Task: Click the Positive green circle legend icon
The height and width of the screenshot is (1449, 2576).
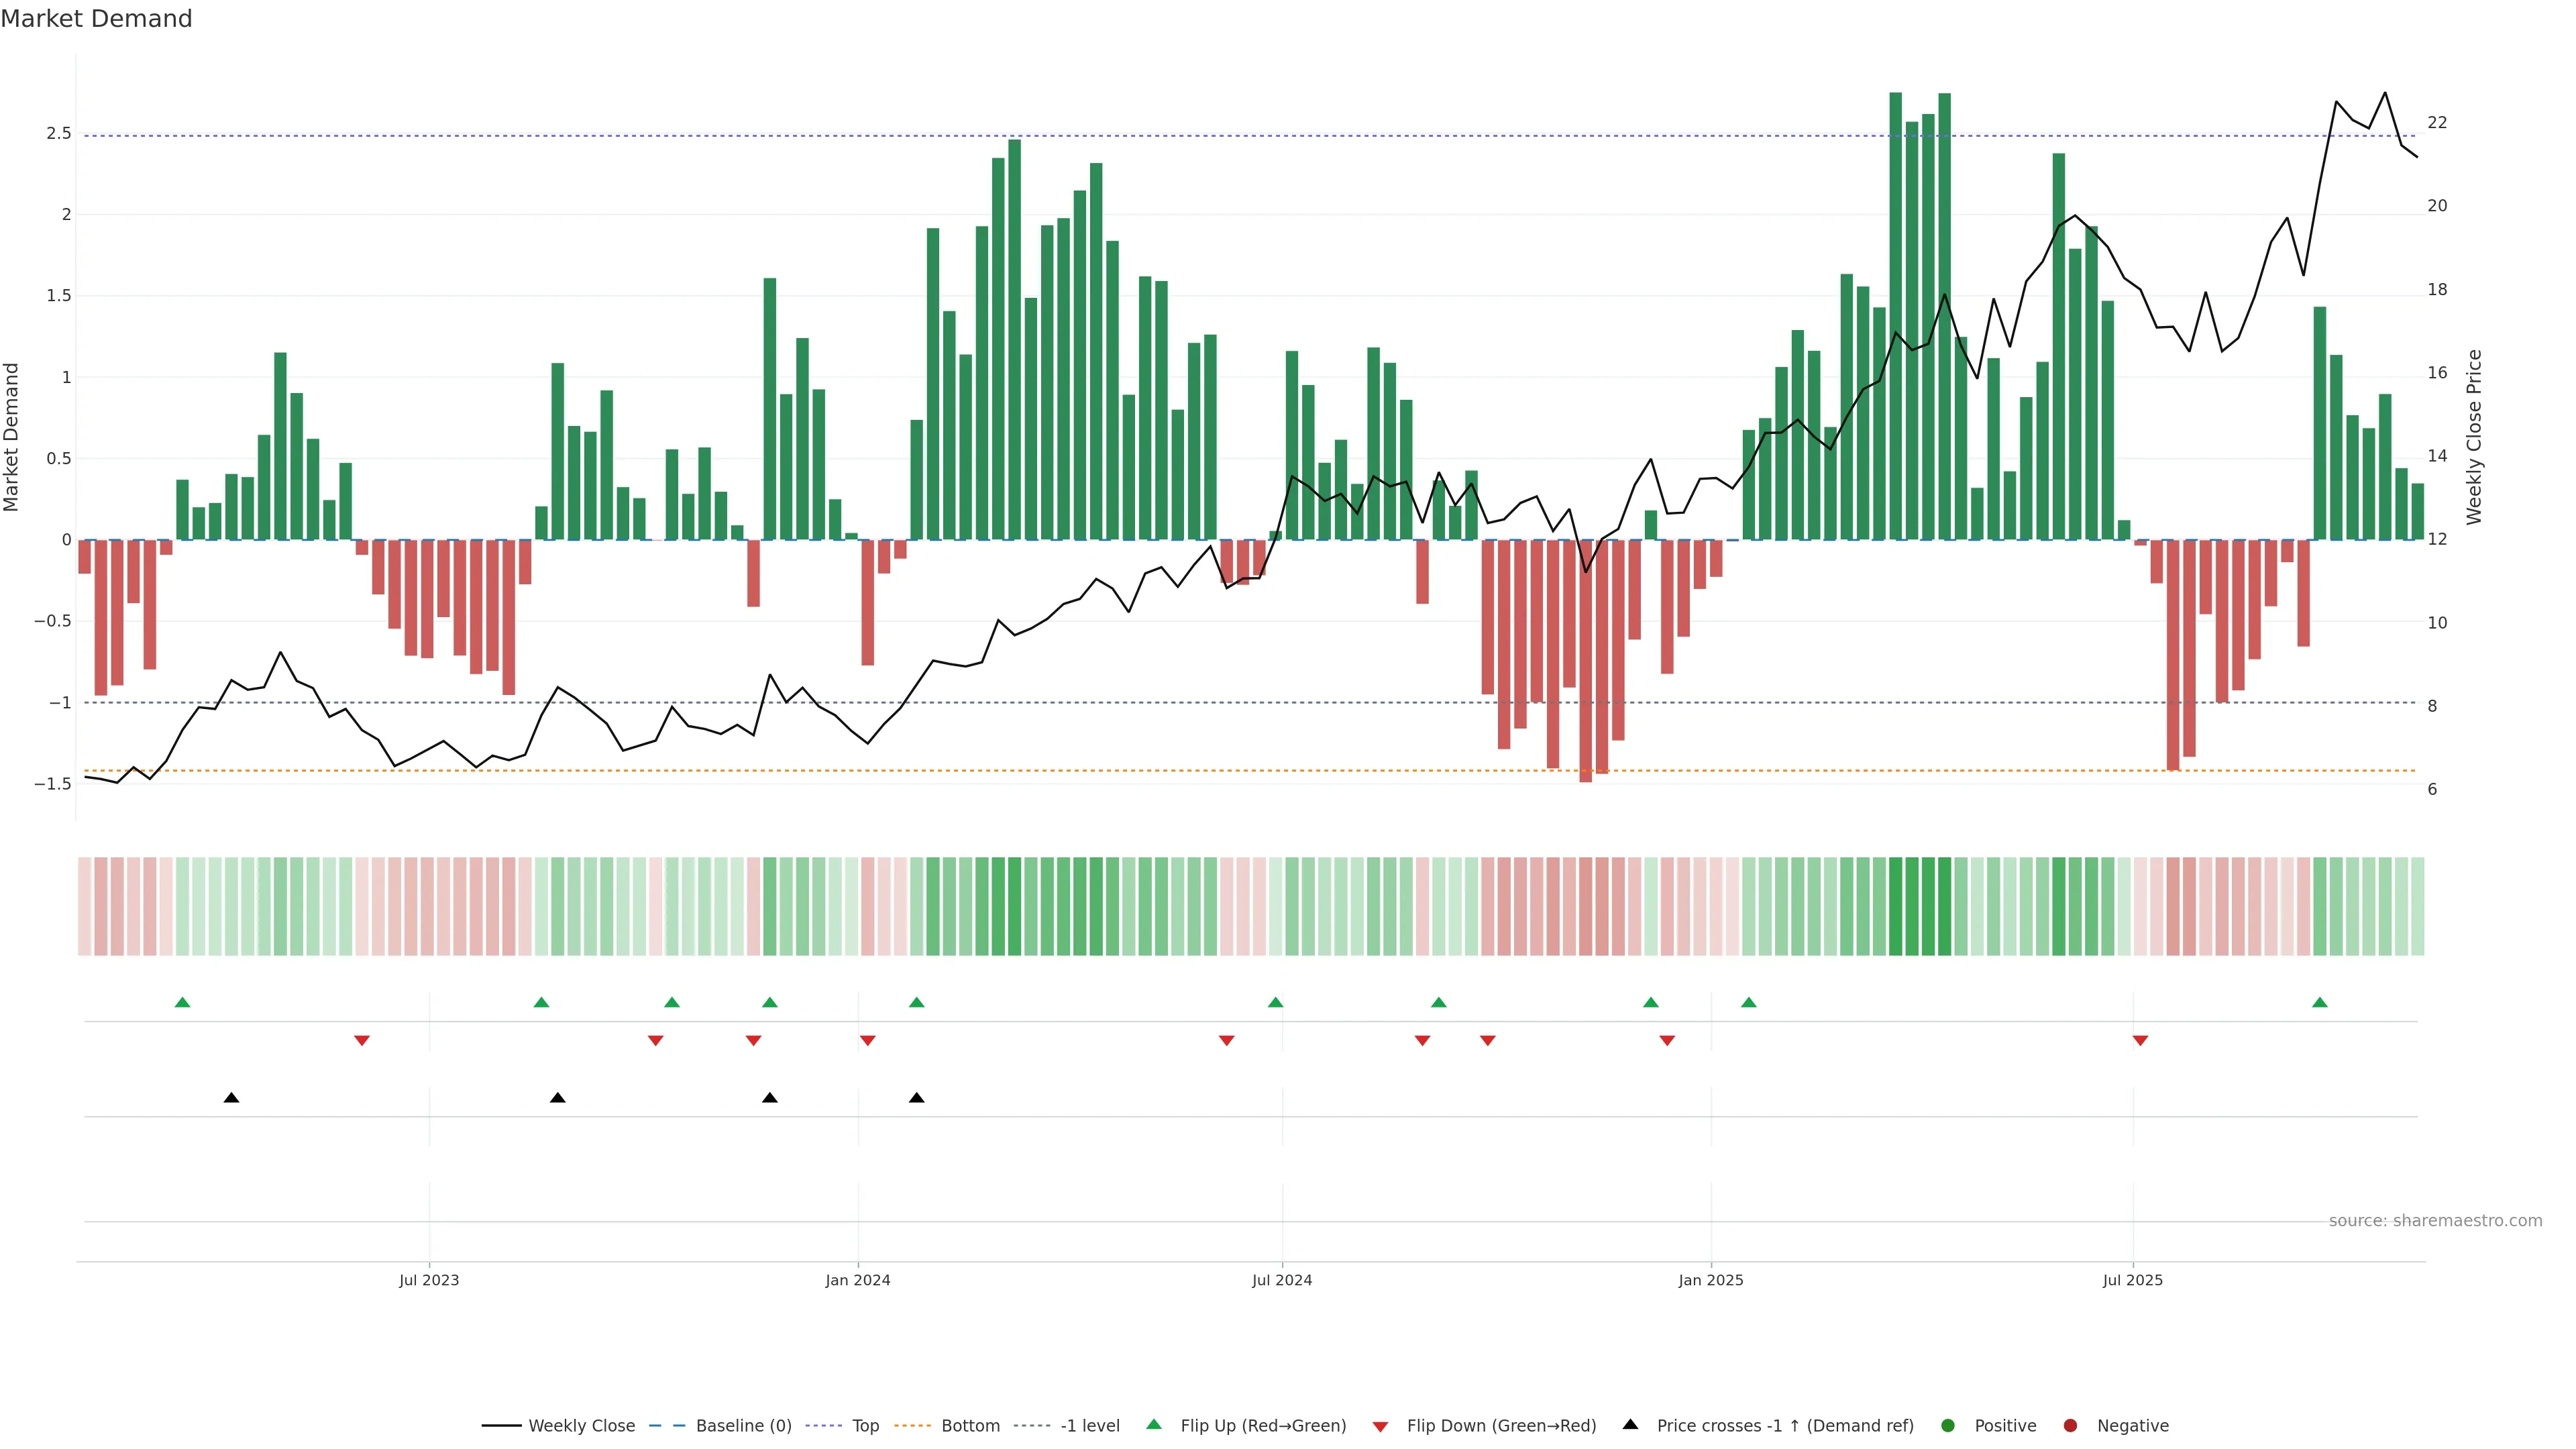Action: [1947, 1426]
